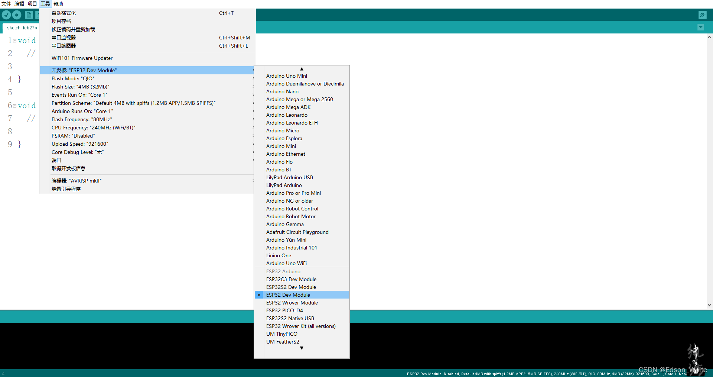
Task: Expand the PSRAM Disabled submenu
Action: (147, 136)
